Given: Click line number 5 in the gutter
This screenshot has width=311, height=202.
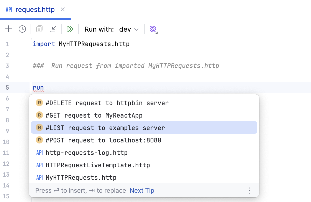Looking at the screenshot, I should click(7, 88).
